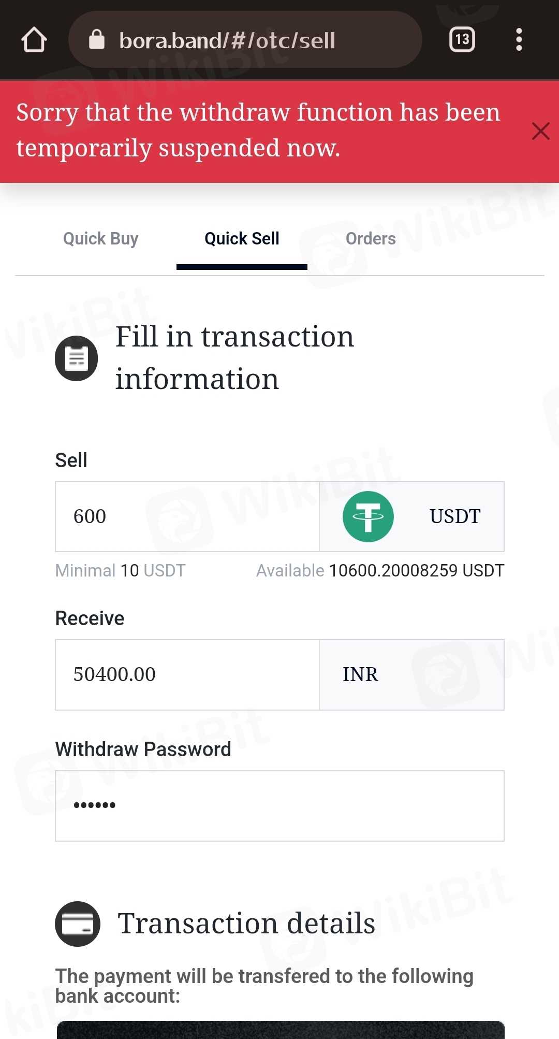Click the Receive amount field showing 50400.00

[x=187, y=674]
